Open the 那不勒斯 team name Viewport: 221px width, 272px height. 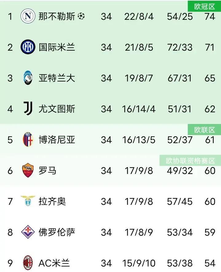click(57, 16)
